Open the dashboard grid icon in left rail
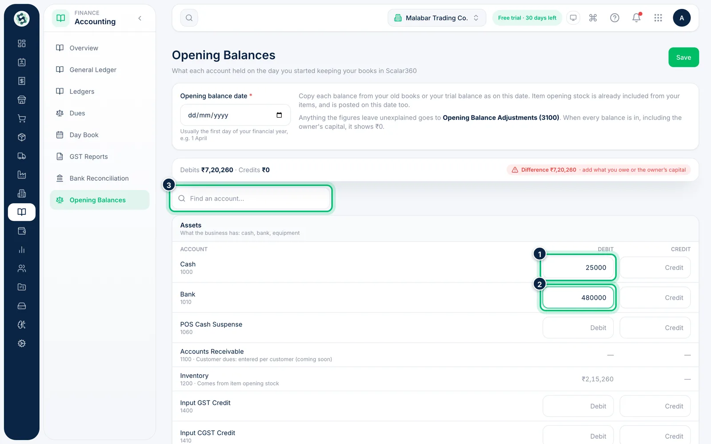 21,44
